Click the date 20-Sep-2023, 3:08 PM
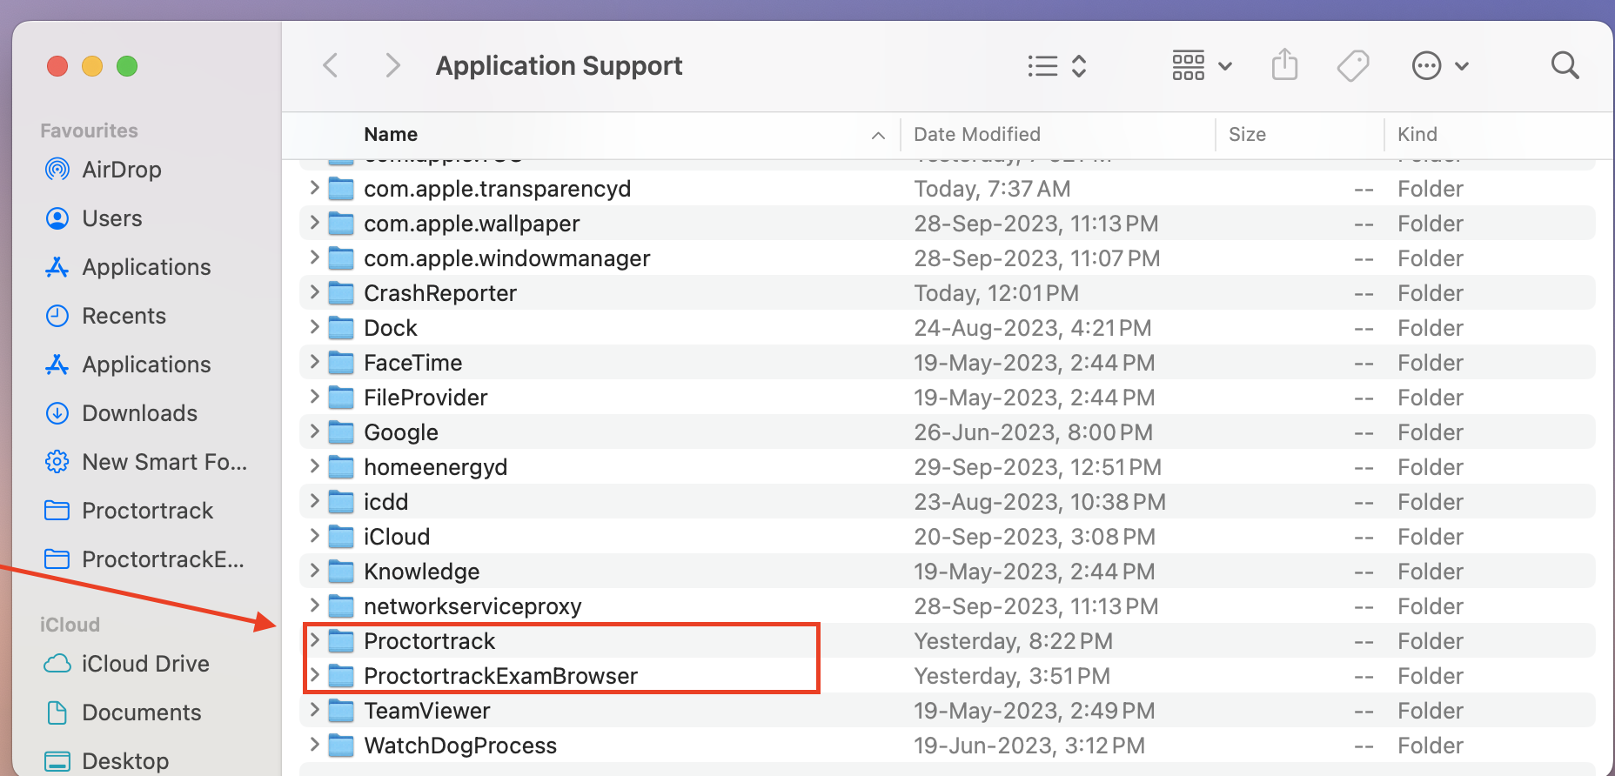The image size is (1615, 776). click(1035, 537)
